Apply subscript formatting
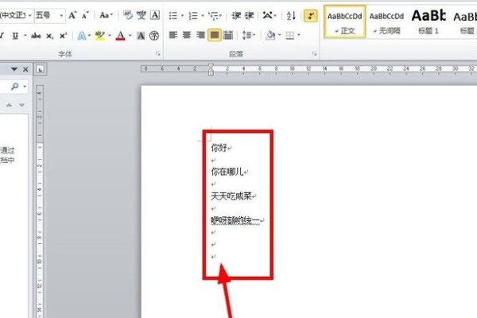The height and width of the screenshot is (318, 477). 49,36
